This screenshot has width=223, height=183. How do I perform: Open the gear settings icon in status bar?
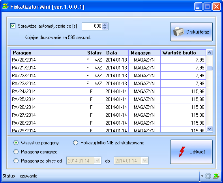(208, 176)
